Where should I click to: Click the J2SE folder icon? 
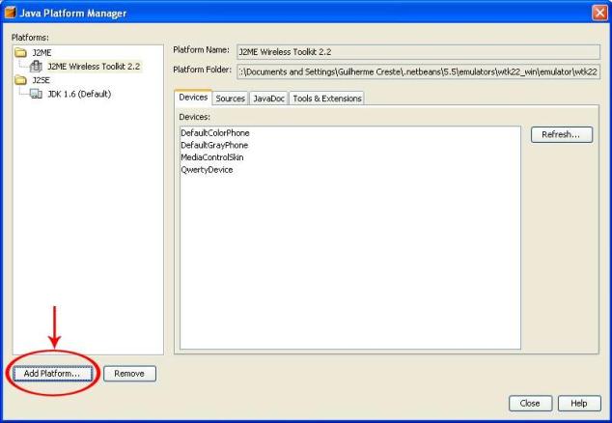(20, 80)
